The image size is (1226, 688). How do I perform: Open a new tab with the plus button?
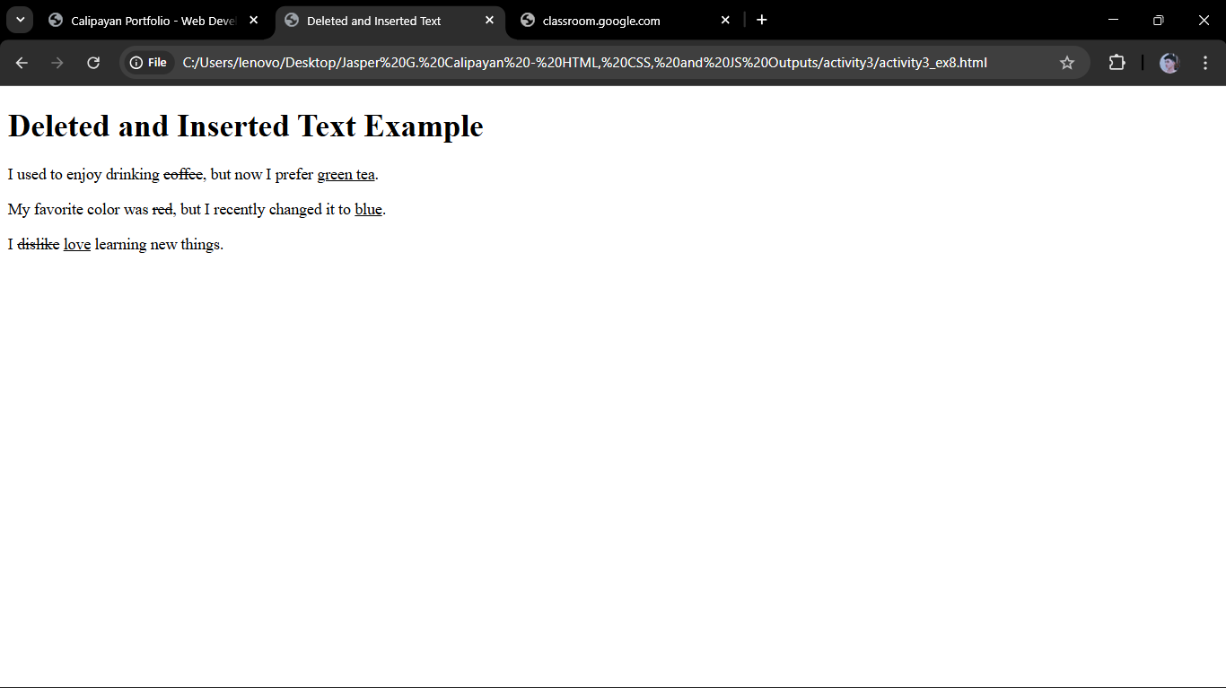pos(762,20)
